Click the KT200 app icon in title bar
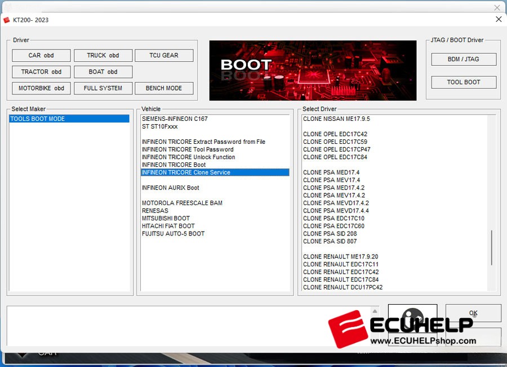Viewport: 507px width, 367px height. 6,20
